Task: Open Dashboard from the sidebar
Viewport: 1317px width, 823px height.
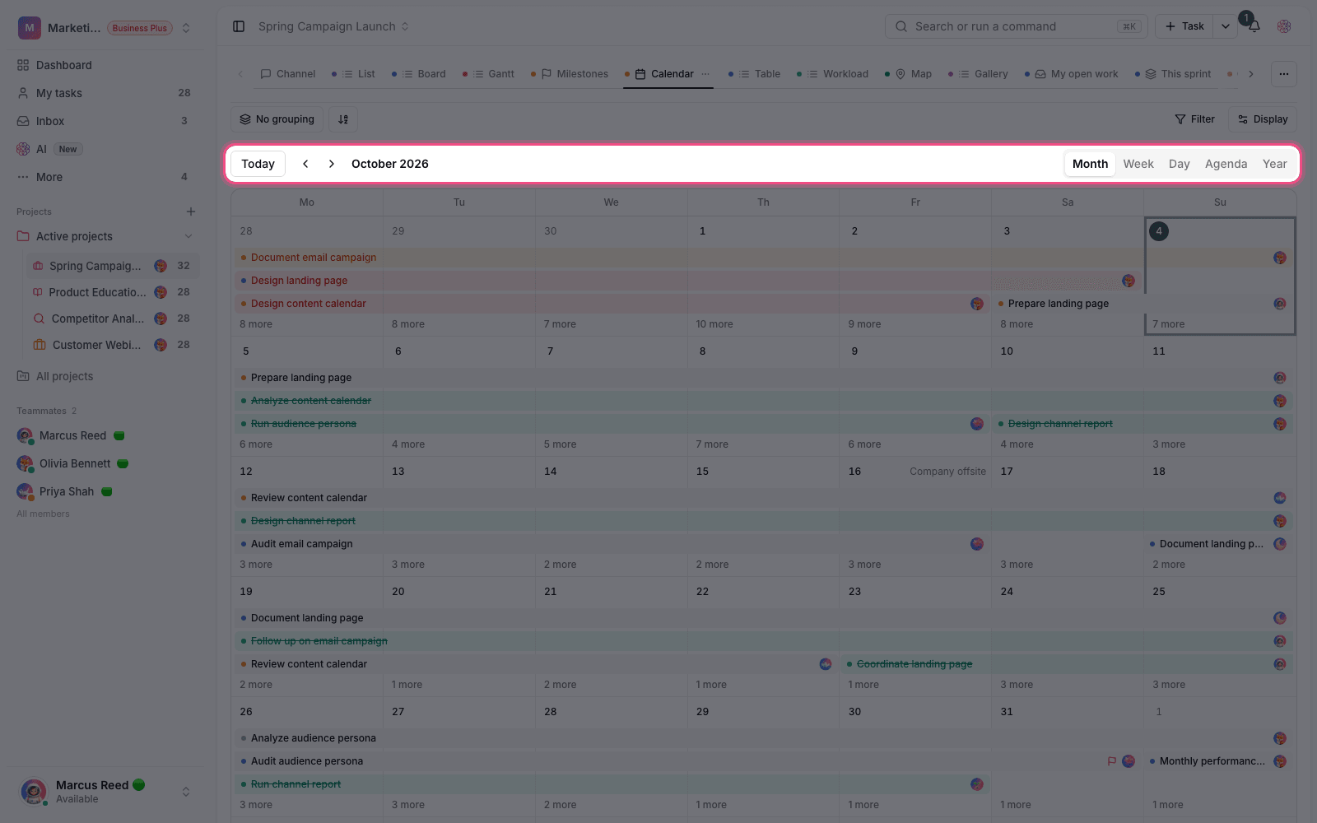Action: tap(104, 65)
